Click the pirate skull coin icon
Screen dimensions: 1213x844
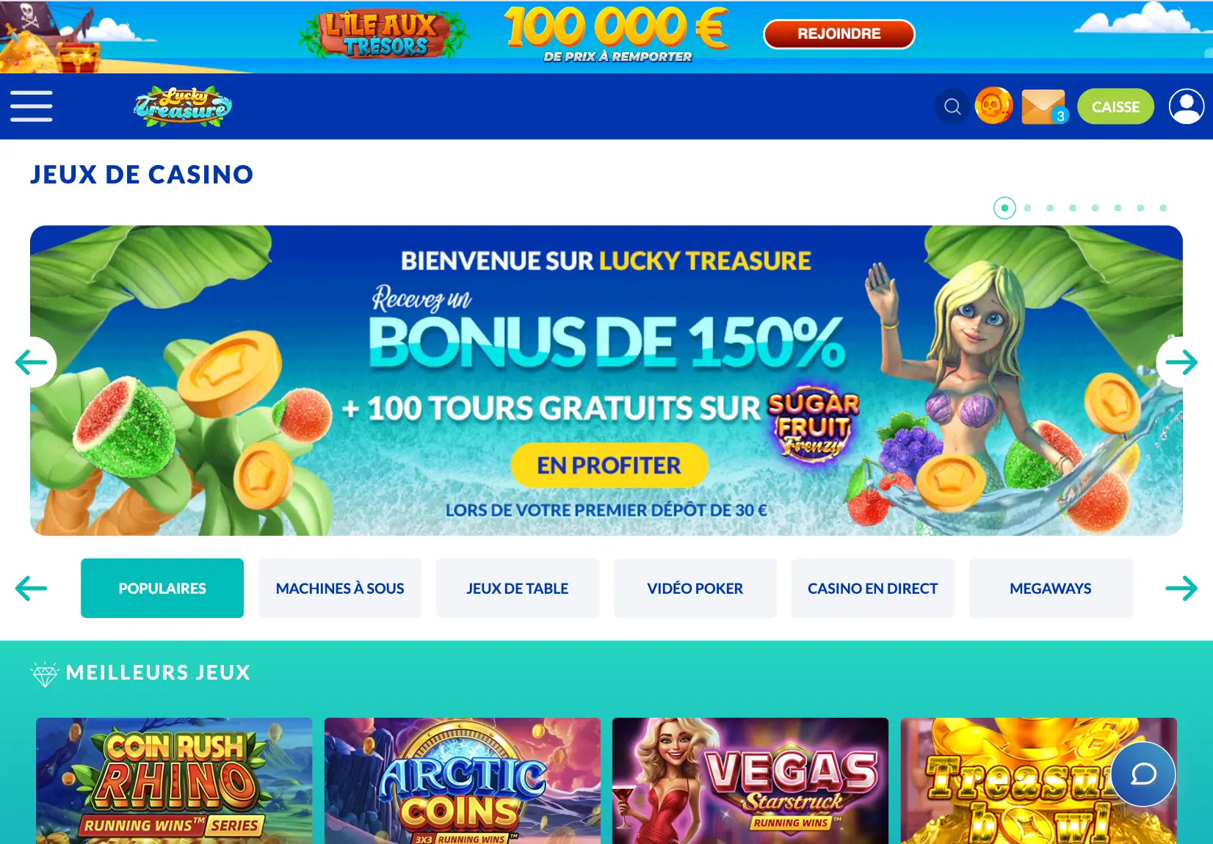pos(993,106)
